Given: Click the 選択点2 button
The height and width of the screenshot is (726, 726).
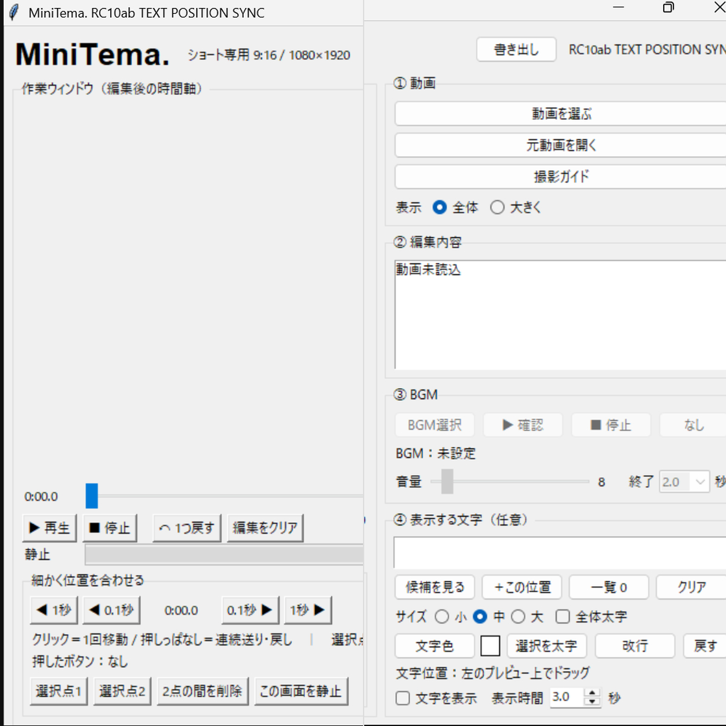Looking at the screenshot, I should pyautogui.click(x=122, y=692).
